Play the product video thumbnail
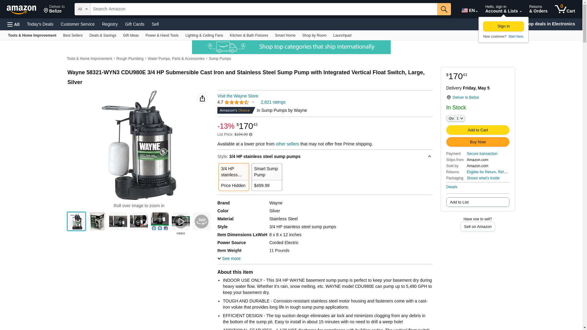This screenshot has width=587, height=330. 181,221
